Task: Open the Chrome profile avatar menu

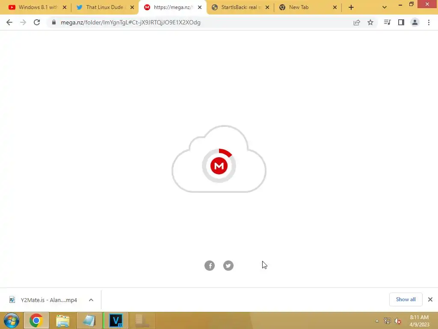Action: (415, 22)
